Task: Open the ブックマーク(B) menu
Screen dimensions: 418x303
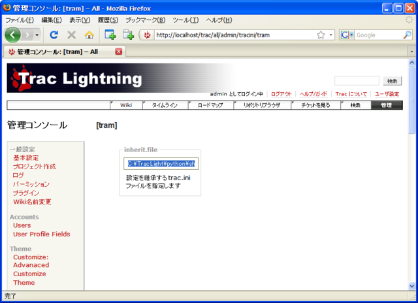Action: (x=145, y=20)
